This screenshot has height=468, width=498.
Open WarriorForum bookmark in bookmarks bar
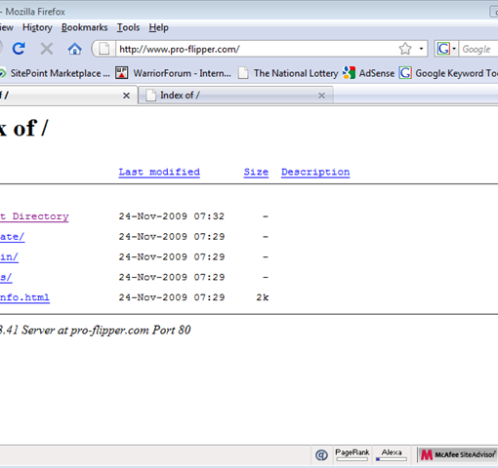pos(174,73)
